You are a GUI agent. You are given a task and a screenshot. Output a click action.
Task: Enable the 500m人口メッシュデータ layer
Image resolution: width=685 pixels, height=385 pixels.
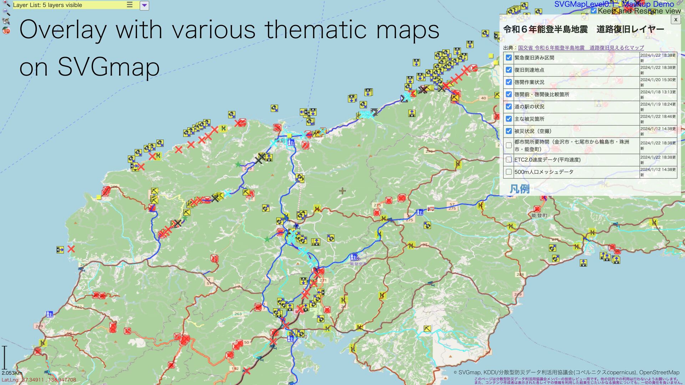click(509, 172)
